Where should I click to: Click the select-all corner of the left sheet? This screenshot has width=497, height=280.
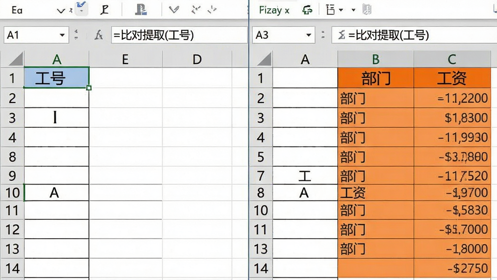point(13,59)
